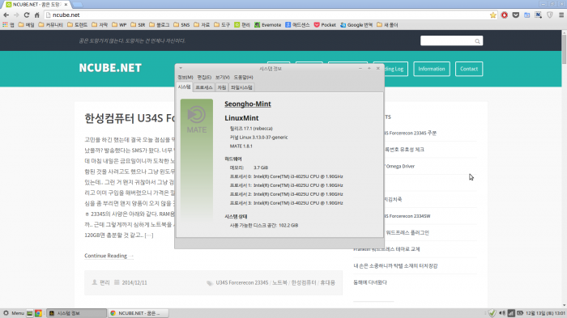This screenshot has height=318, width=567.
Task: Switch to NCUBE.NET window in taskbar
Action: click(139, 313)
